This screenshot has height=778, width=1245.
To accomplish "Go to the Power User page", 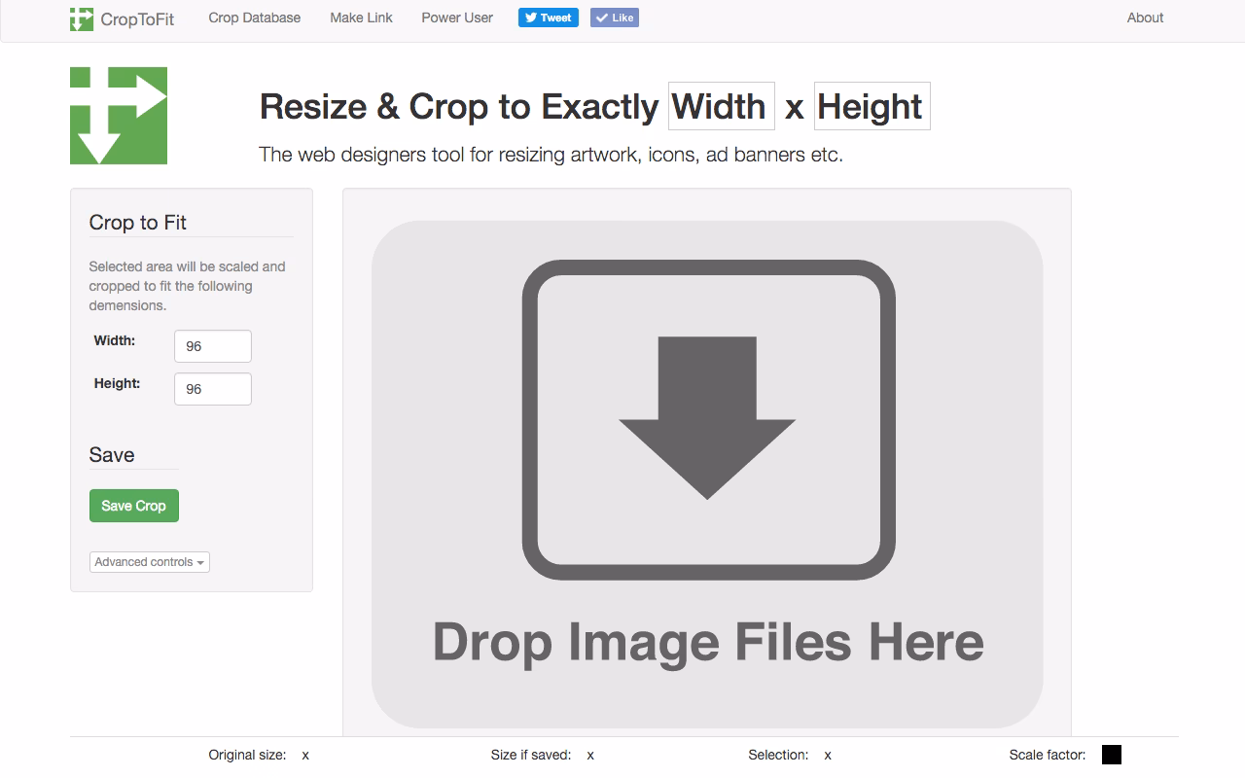I will click(457, 18).
